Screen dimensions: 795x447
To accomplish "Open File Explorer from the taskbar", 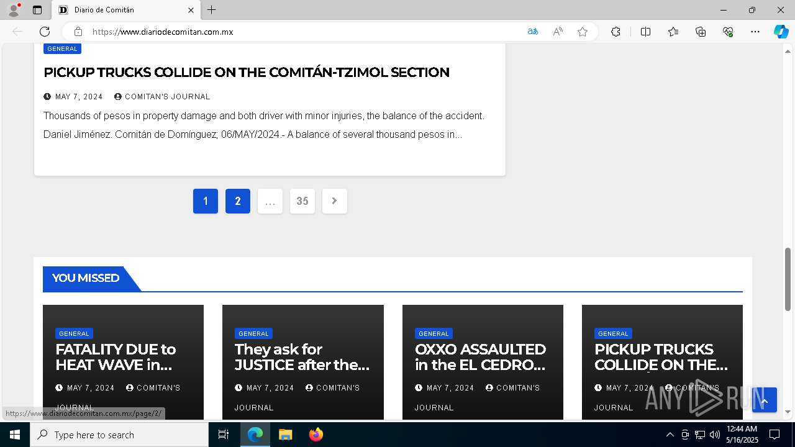I will [286, 435].
